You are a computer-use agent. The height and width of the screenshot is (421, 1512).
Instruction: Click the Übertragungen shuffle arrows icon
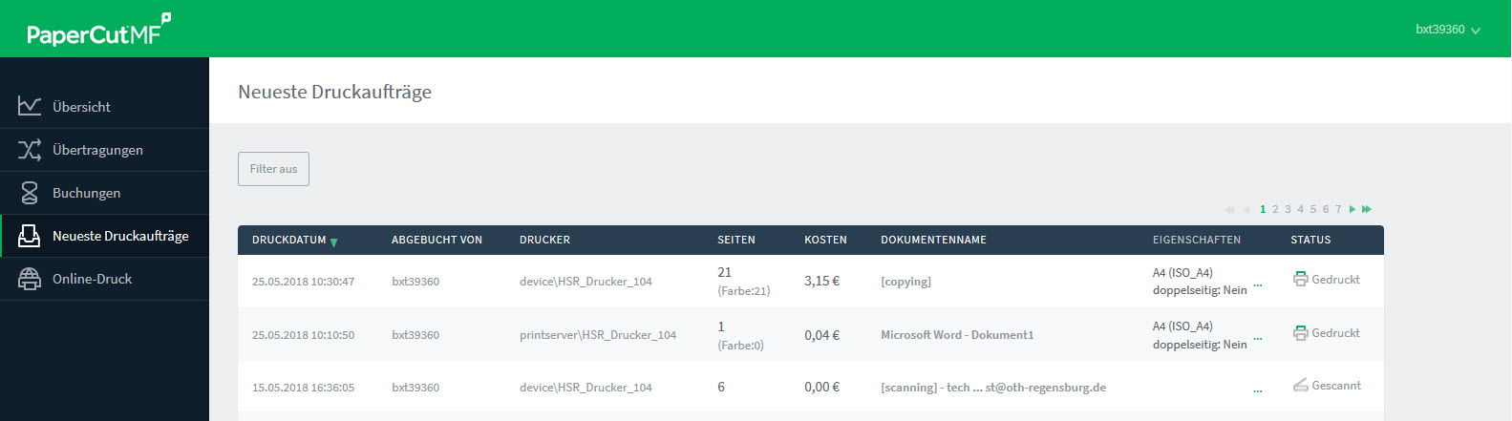30,150
